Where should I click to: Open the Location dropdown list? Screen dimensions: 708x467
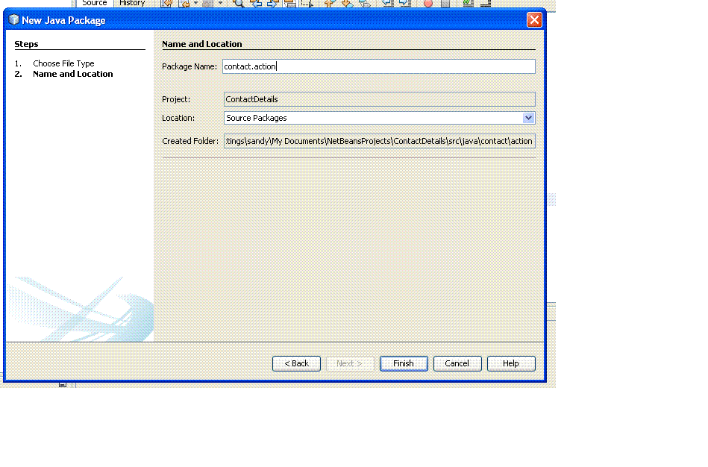(x=528, y=118)
